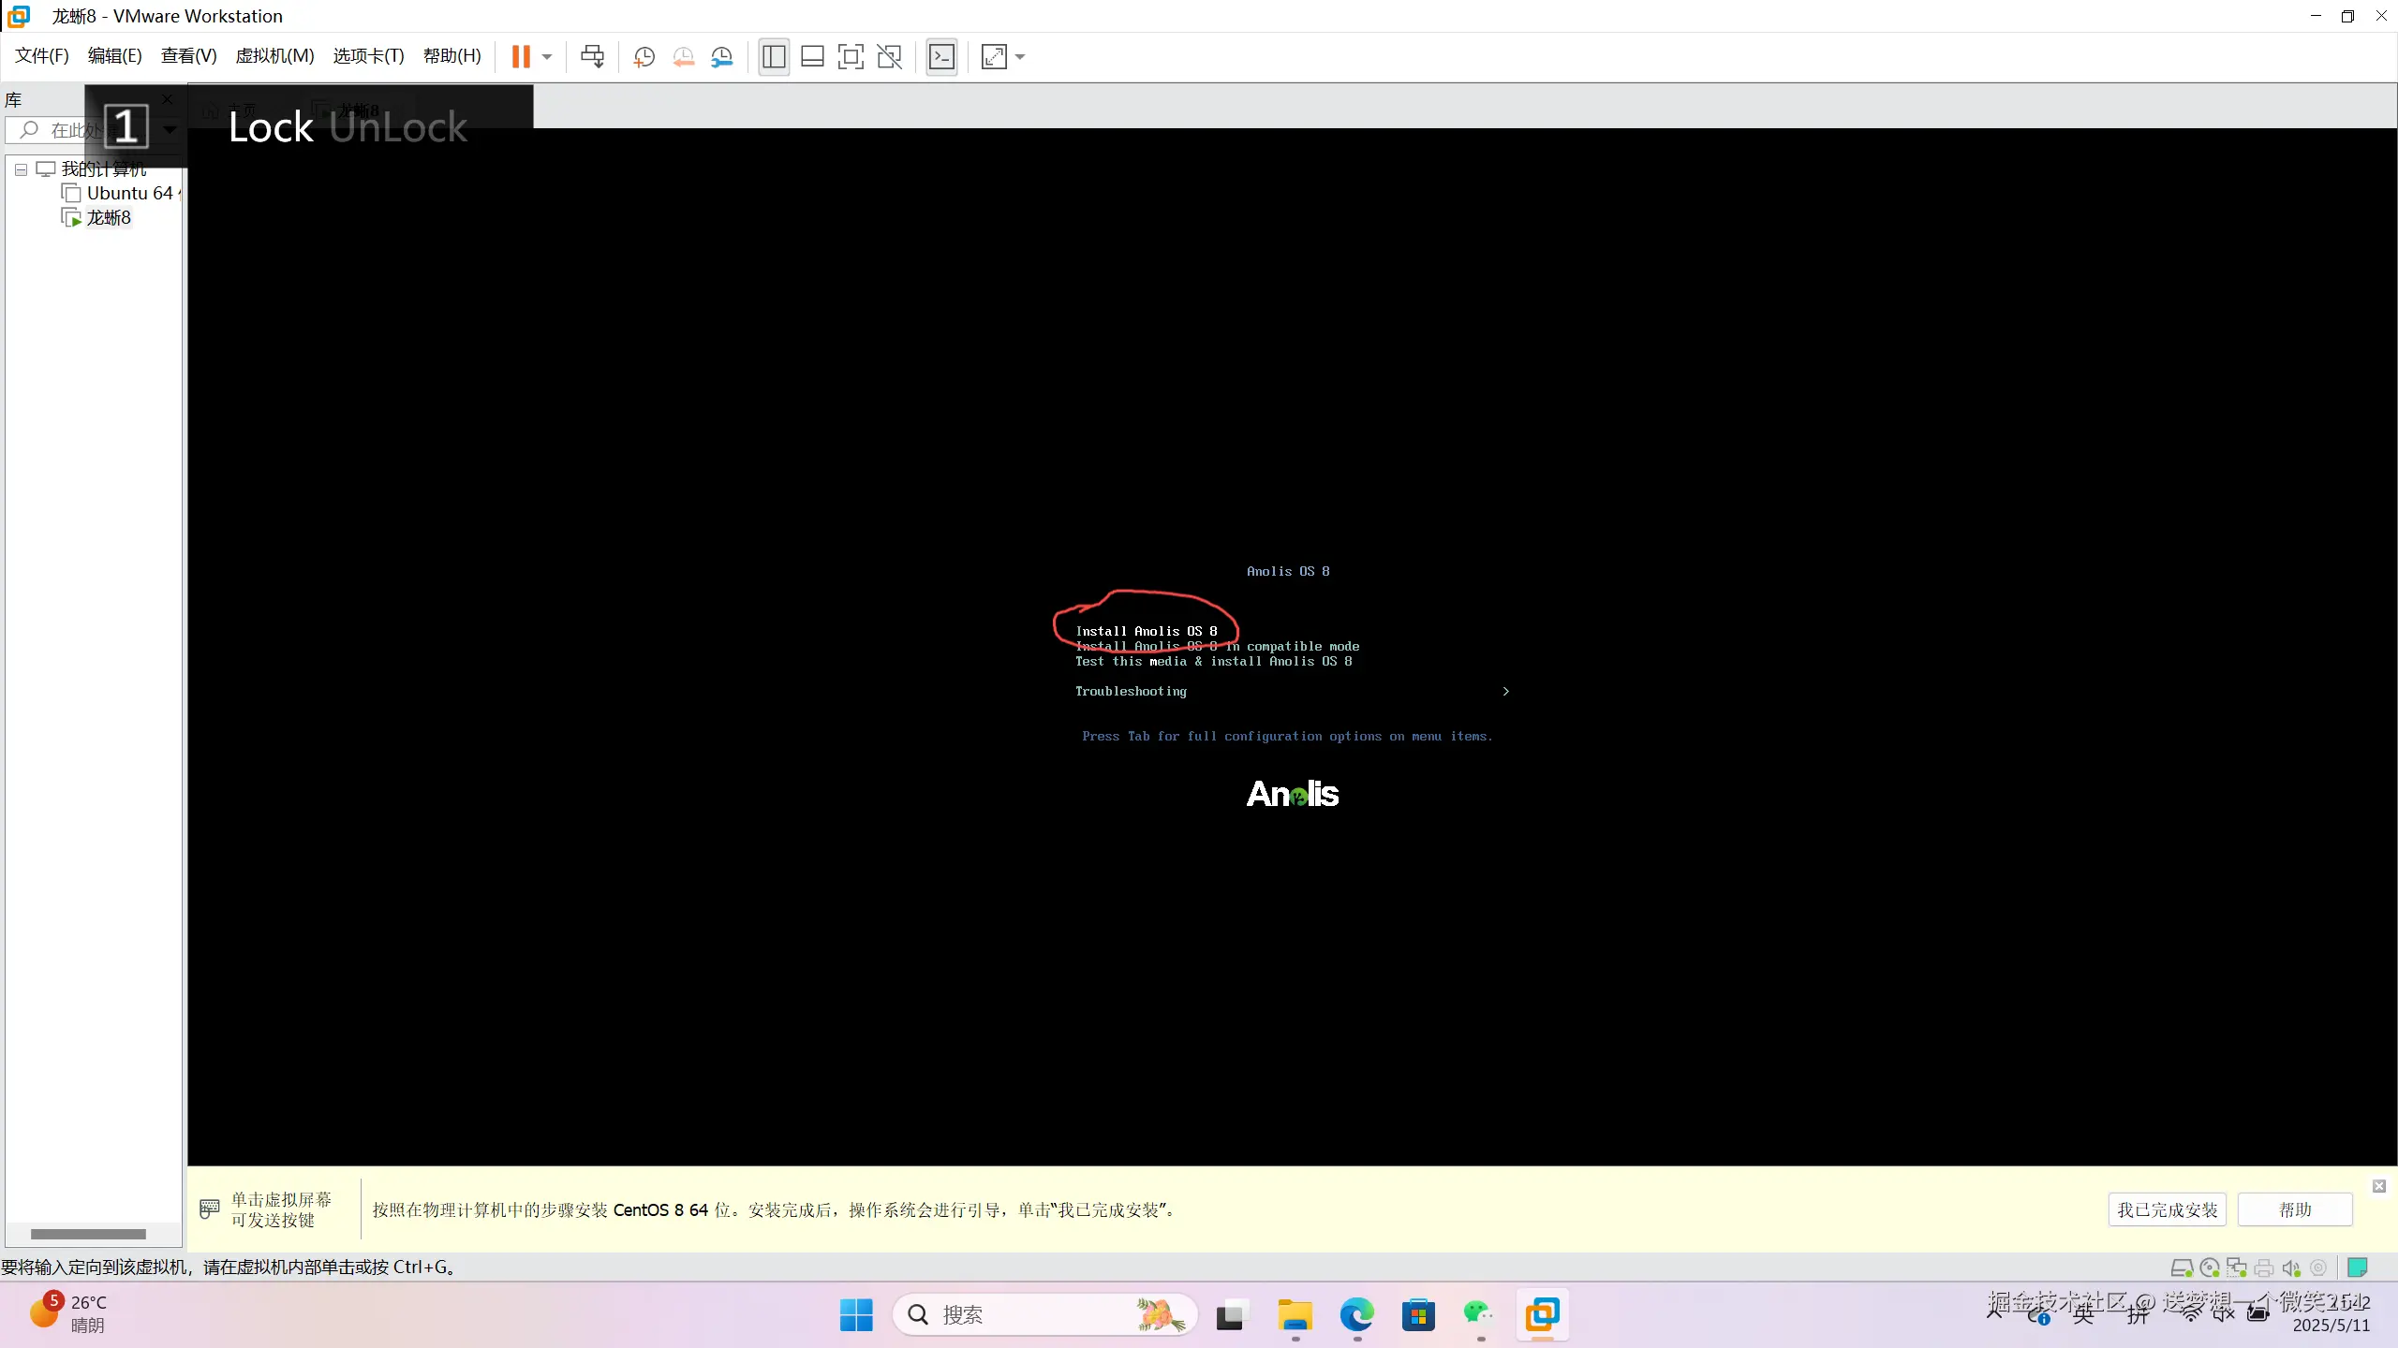Screen dimensions: 2398x1348
Task: Open the dropdown next to pause button
Action: click(x=547, y=56)
